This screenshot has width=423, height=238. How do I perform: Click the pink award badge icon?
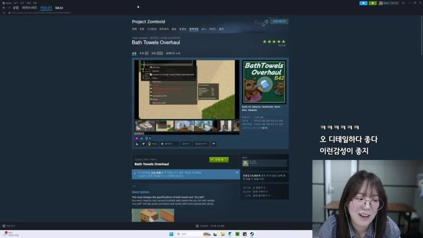tap(137, 138)
